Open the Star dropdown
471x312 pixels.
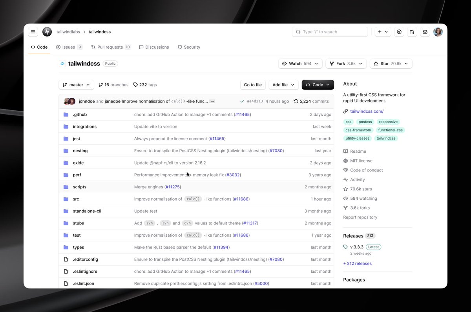tap(391, 64)
